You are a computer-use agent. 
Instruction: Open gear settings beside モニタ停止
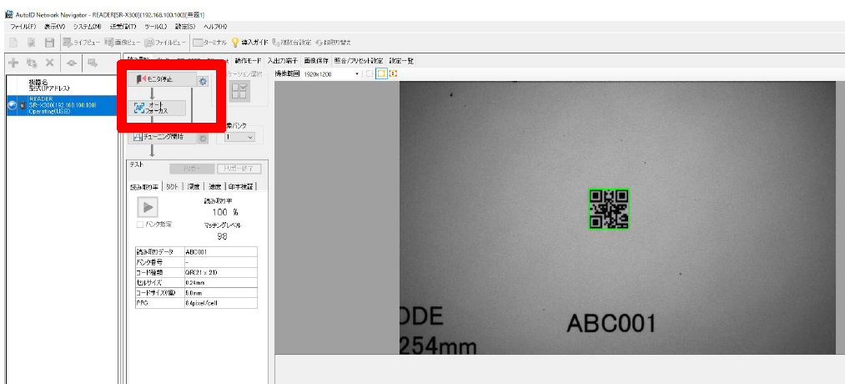(203, 81)
